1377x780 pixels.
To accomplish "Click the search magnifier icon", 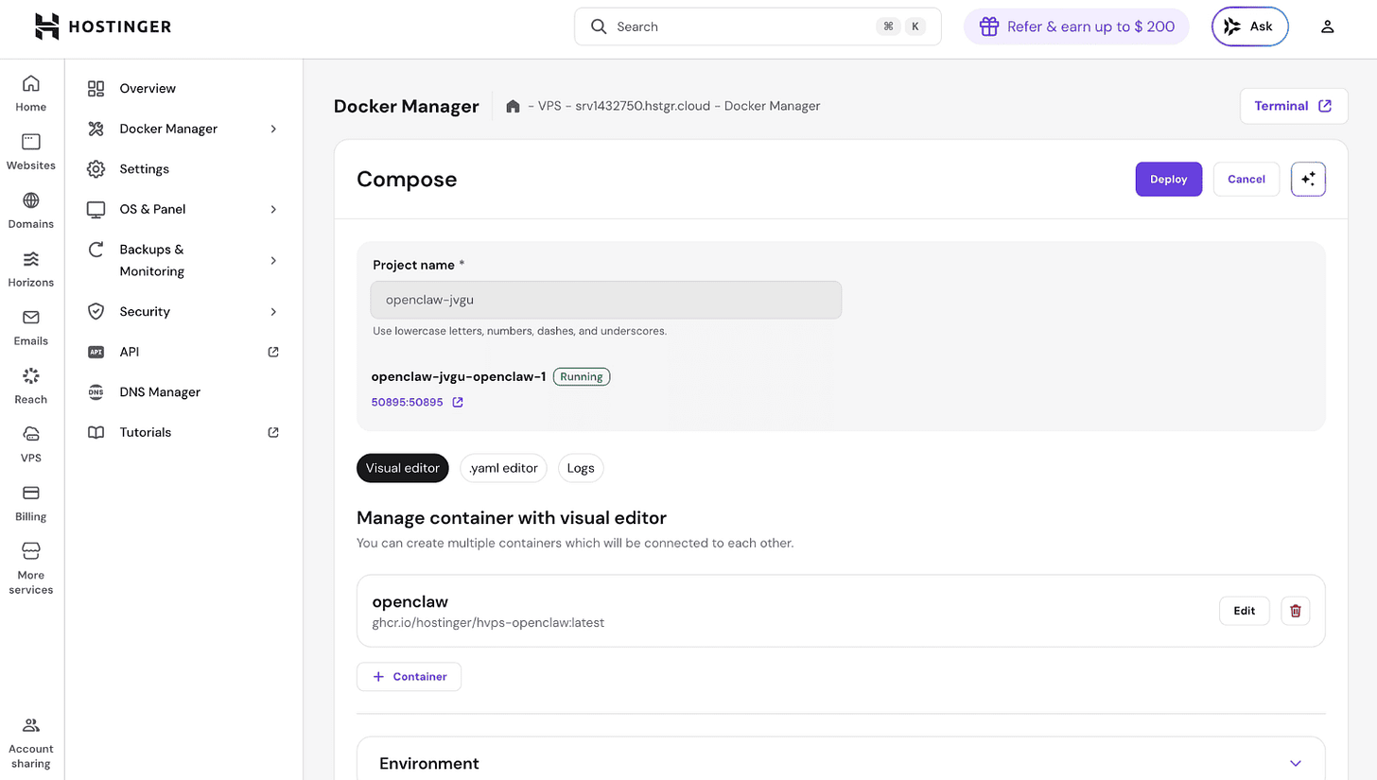I will [599, 26].
